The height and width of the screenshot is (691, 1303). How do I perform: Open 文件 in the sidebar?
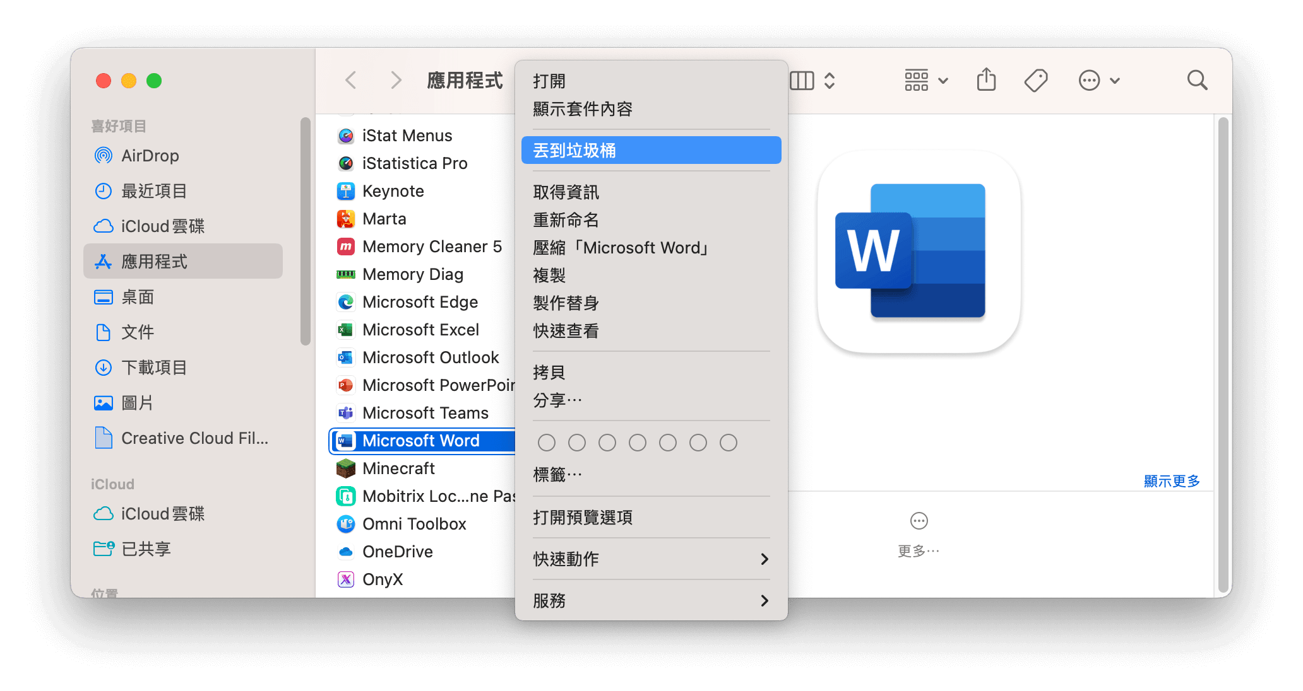(183, 332)
